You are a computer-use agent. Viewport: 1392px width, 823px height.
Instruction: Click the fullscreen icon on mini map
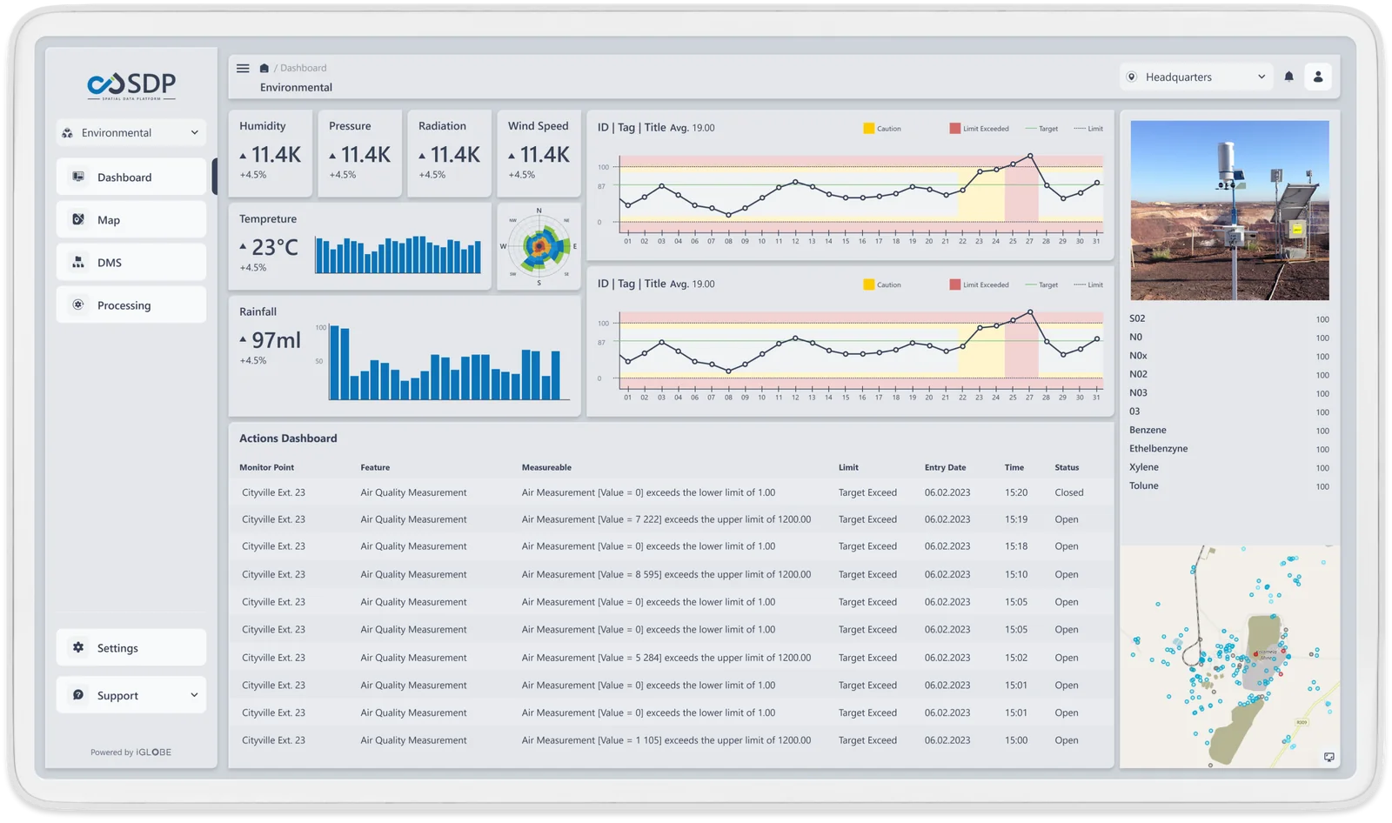[x=1328, y=757]
